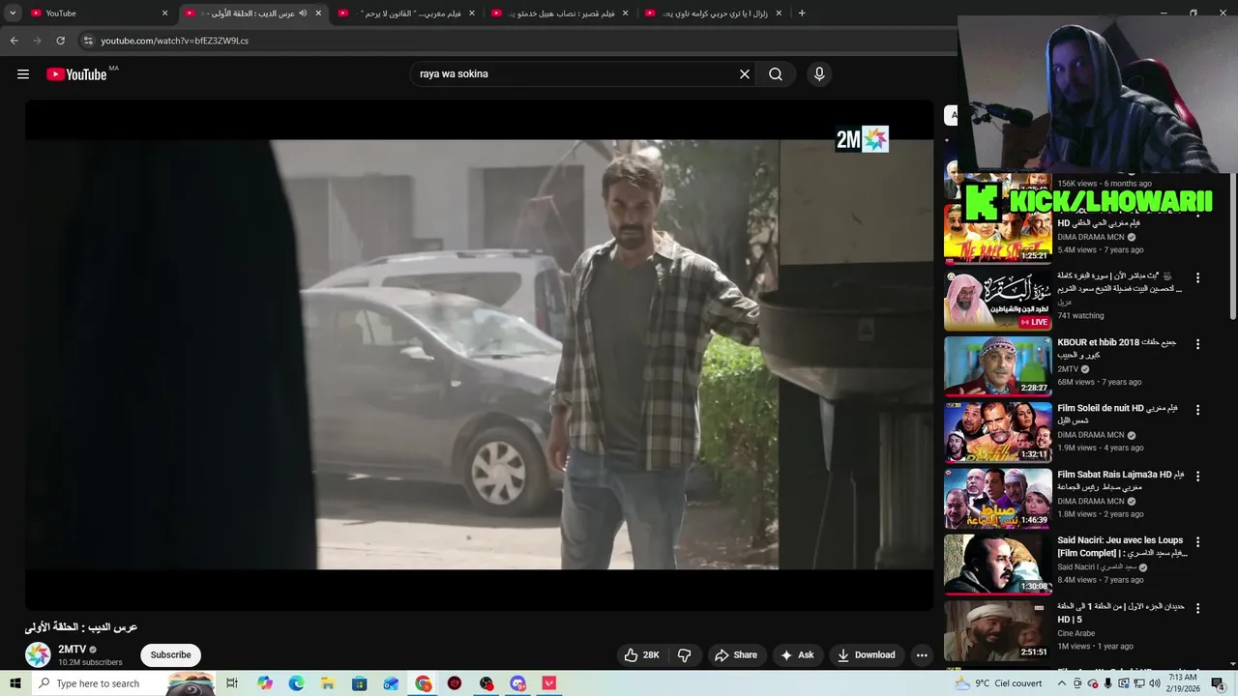Open Microsoft Edge from taskbar
This screenshot has height=696, width=1238.
point(296,683)
